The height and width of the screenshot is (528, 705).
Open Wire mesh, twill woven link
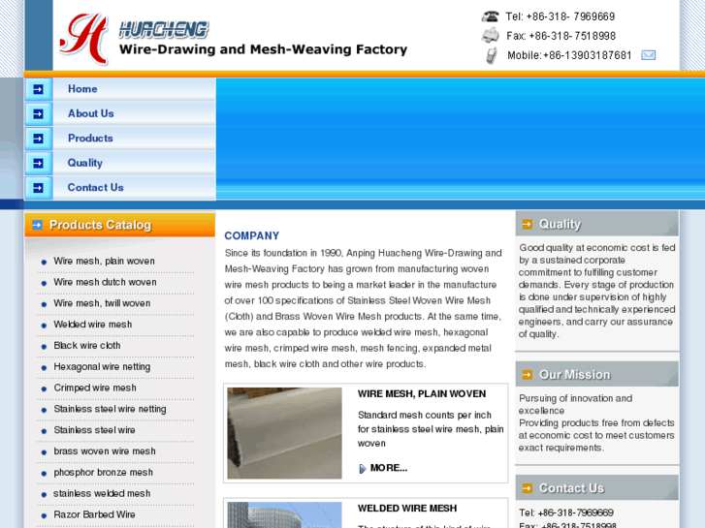(x=102, y=303)
